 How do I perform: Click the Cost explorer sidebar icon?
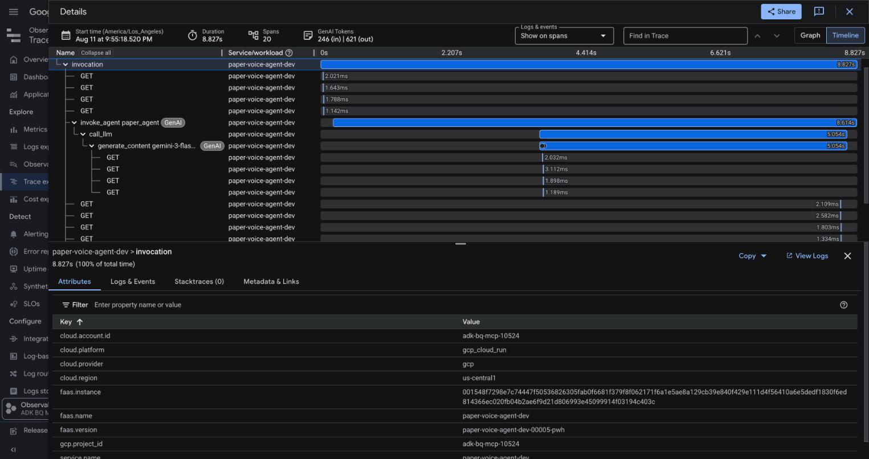[14, 199]
